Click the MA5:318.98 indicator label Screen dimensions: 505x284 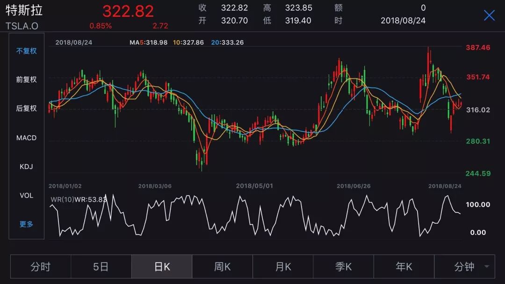[149, 43]
